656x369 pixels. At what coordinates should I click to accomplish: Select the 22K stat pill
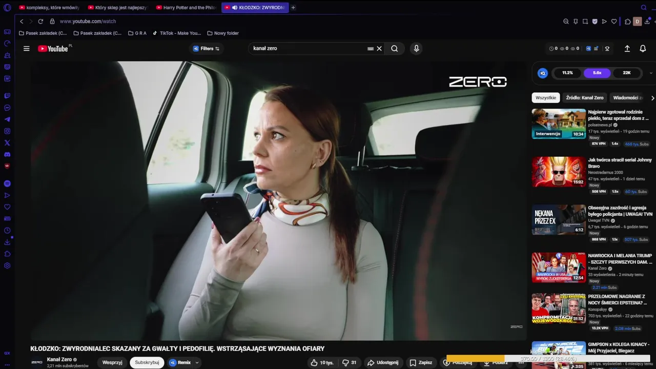[627, 73]
